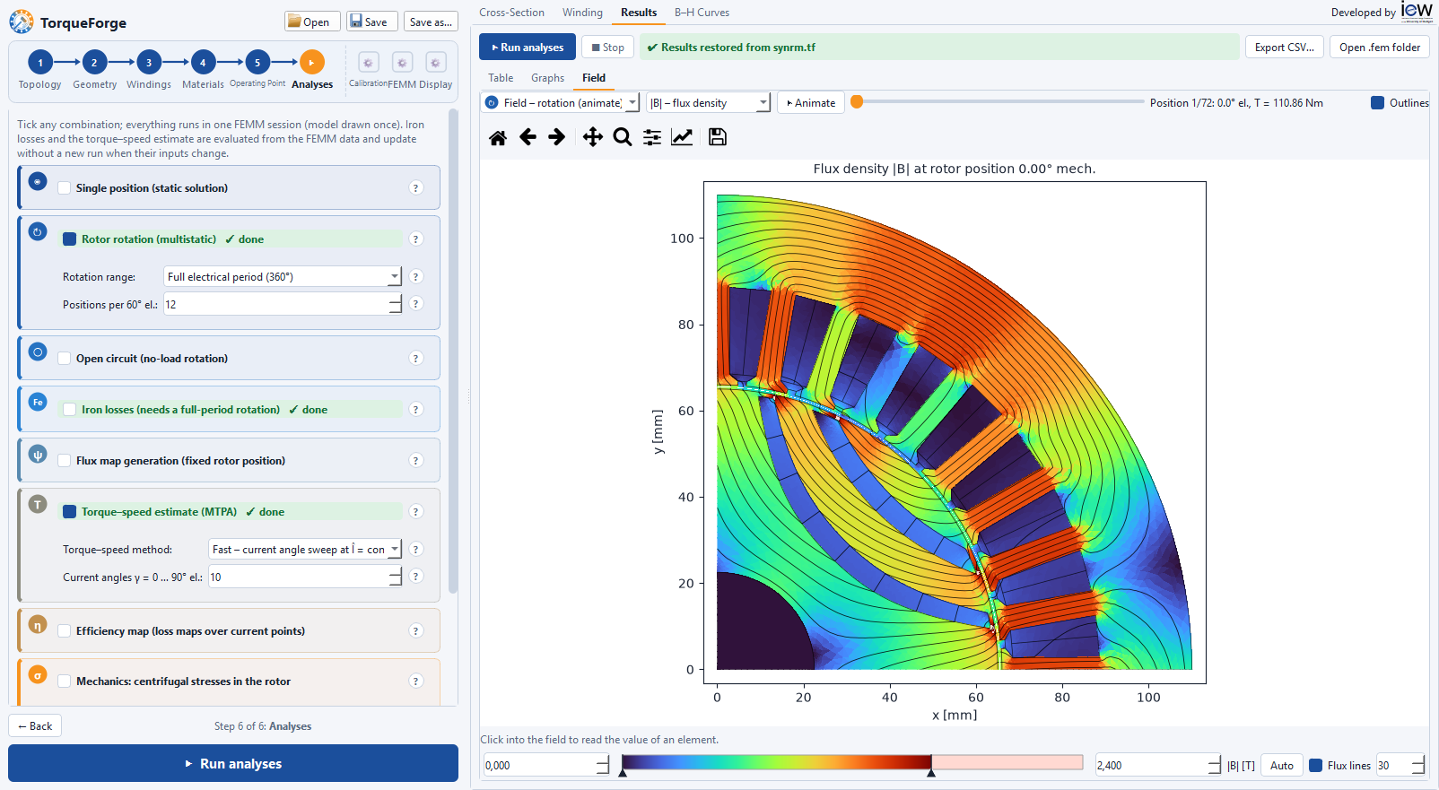Show help for Torque-speed method
Image resolution: width=1439 pixels, height=790 pixels.
pyautogui.click(x=415, y=550)
